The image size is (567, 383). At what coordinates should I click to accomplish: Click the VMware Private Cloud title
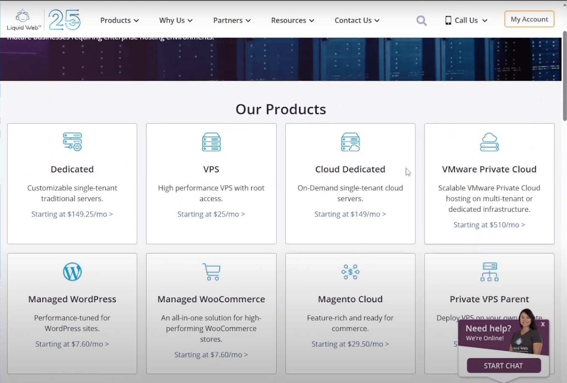pos(489,169)
